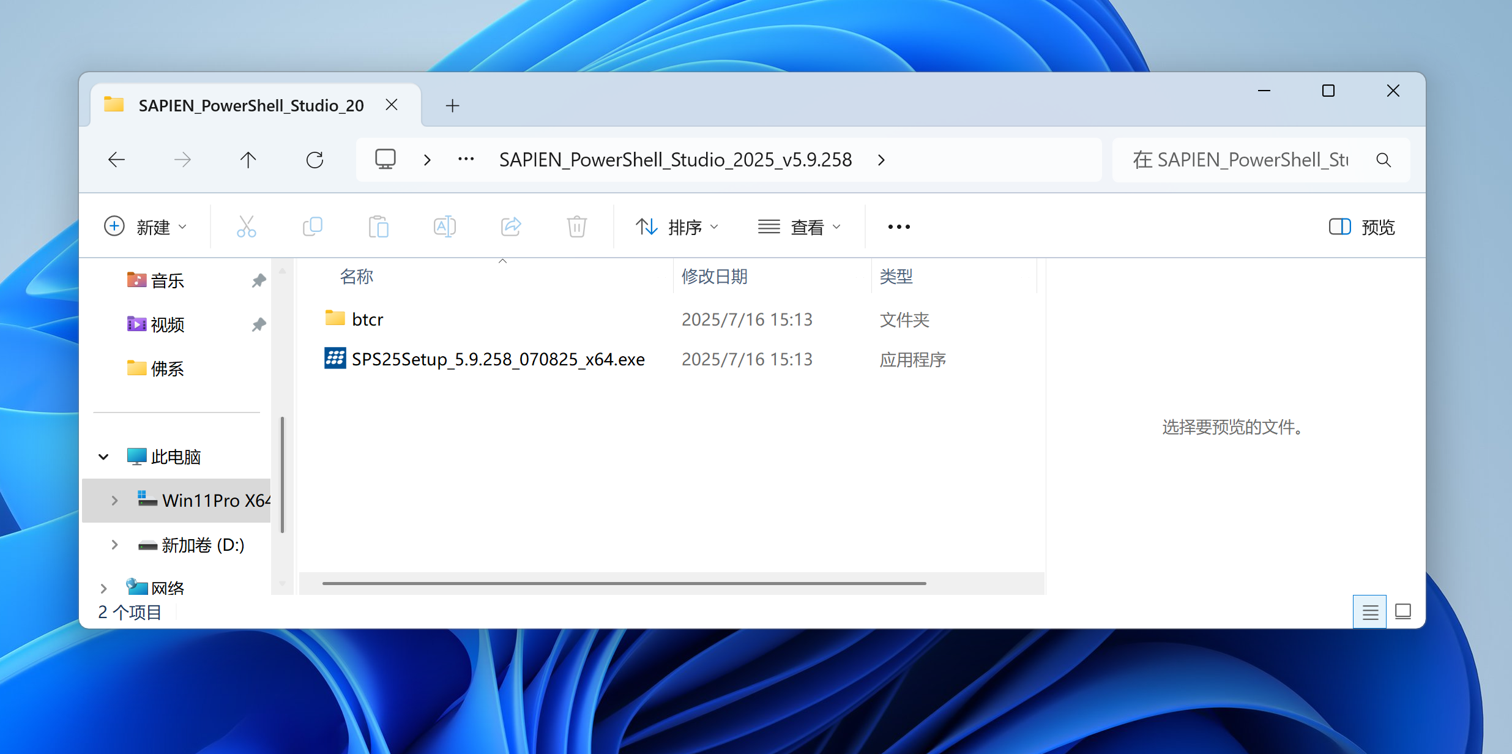Image resolution: width=1512 pixels, height=754 pixels.
Task: Open the 新建 new item menu
Action: point(146,227)
